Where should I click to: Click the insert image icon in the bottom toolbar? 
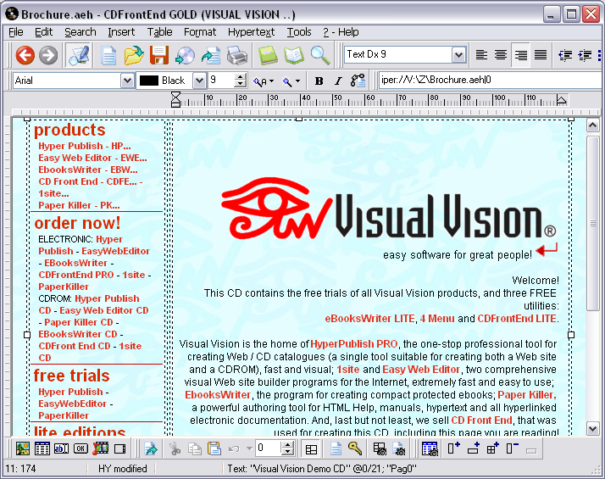click(22, 448)
